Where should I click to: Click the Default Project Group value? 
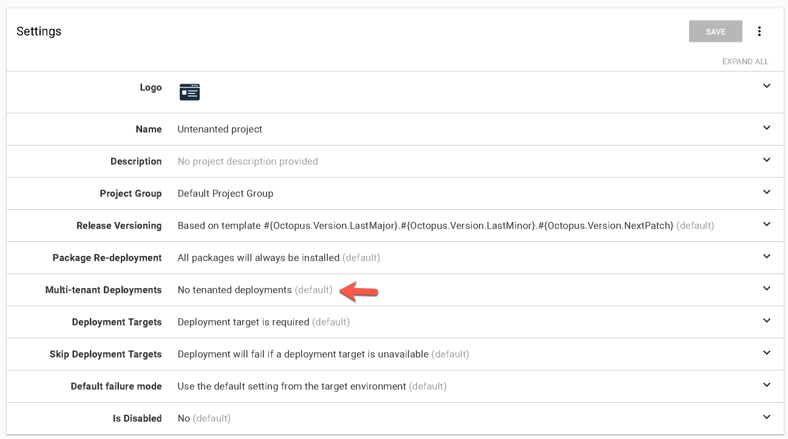225,193
